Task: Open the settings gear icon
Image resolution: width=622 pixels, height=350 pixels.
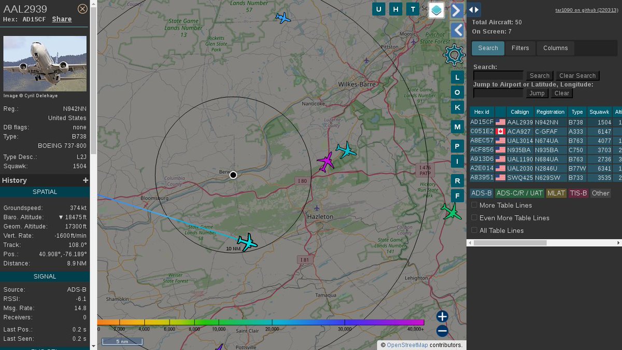Action: pyautogui.click(x=455, y=55)
